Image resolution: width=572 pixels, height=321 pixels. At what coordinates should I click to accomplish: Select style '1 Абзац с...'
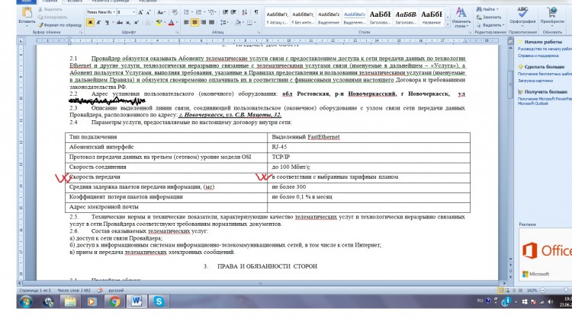[x=277, y=17]
